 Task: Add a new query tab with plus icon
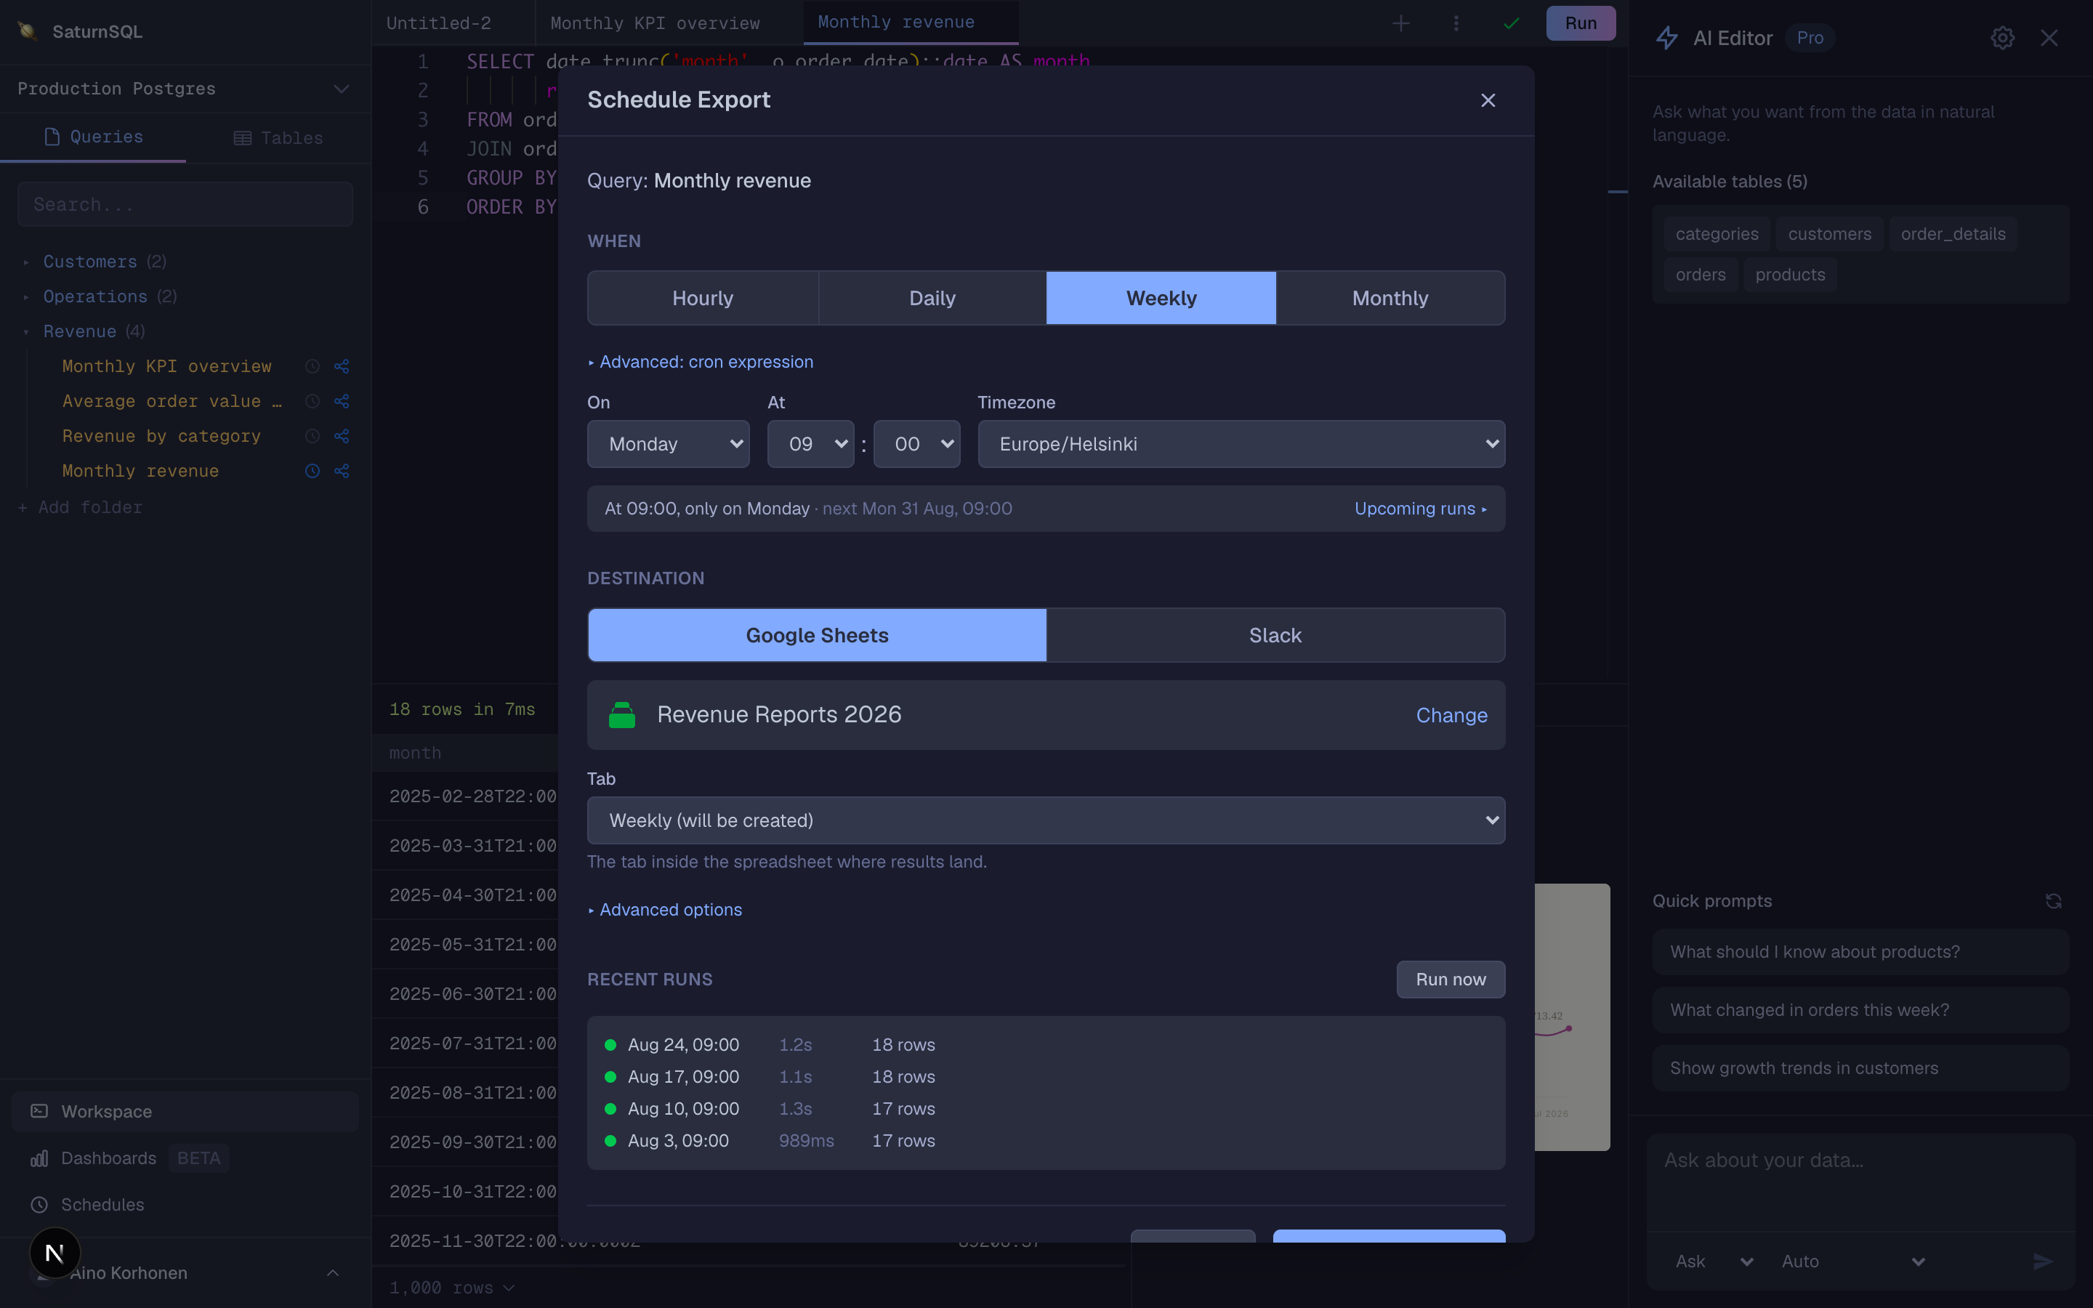click(x=1401, y=23)
